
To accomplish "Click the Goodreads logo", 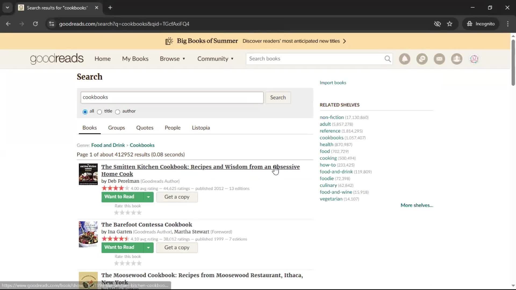I will tap(57, 59).
